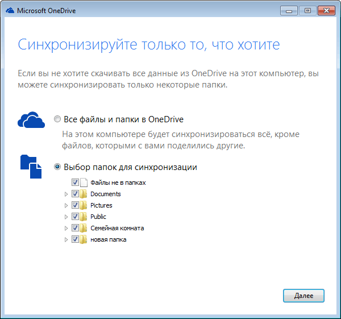
Task: Click the OneDrive cloud icon beside all-files option
Action: point(31,120)
